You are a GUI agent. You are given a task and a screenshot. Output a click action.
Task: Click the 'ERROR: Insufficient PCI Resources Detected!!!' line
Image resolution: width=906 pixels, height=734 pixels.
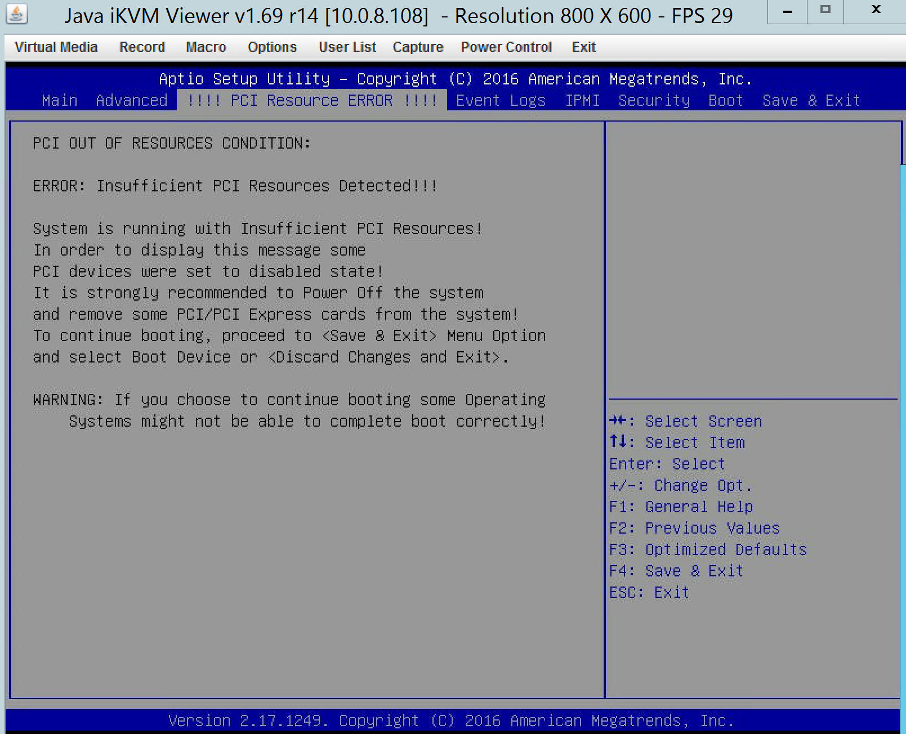click(x=235, y=186)
